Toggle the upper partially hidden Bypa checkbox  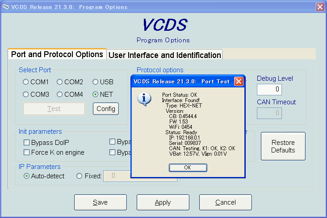tap(112, 142)
